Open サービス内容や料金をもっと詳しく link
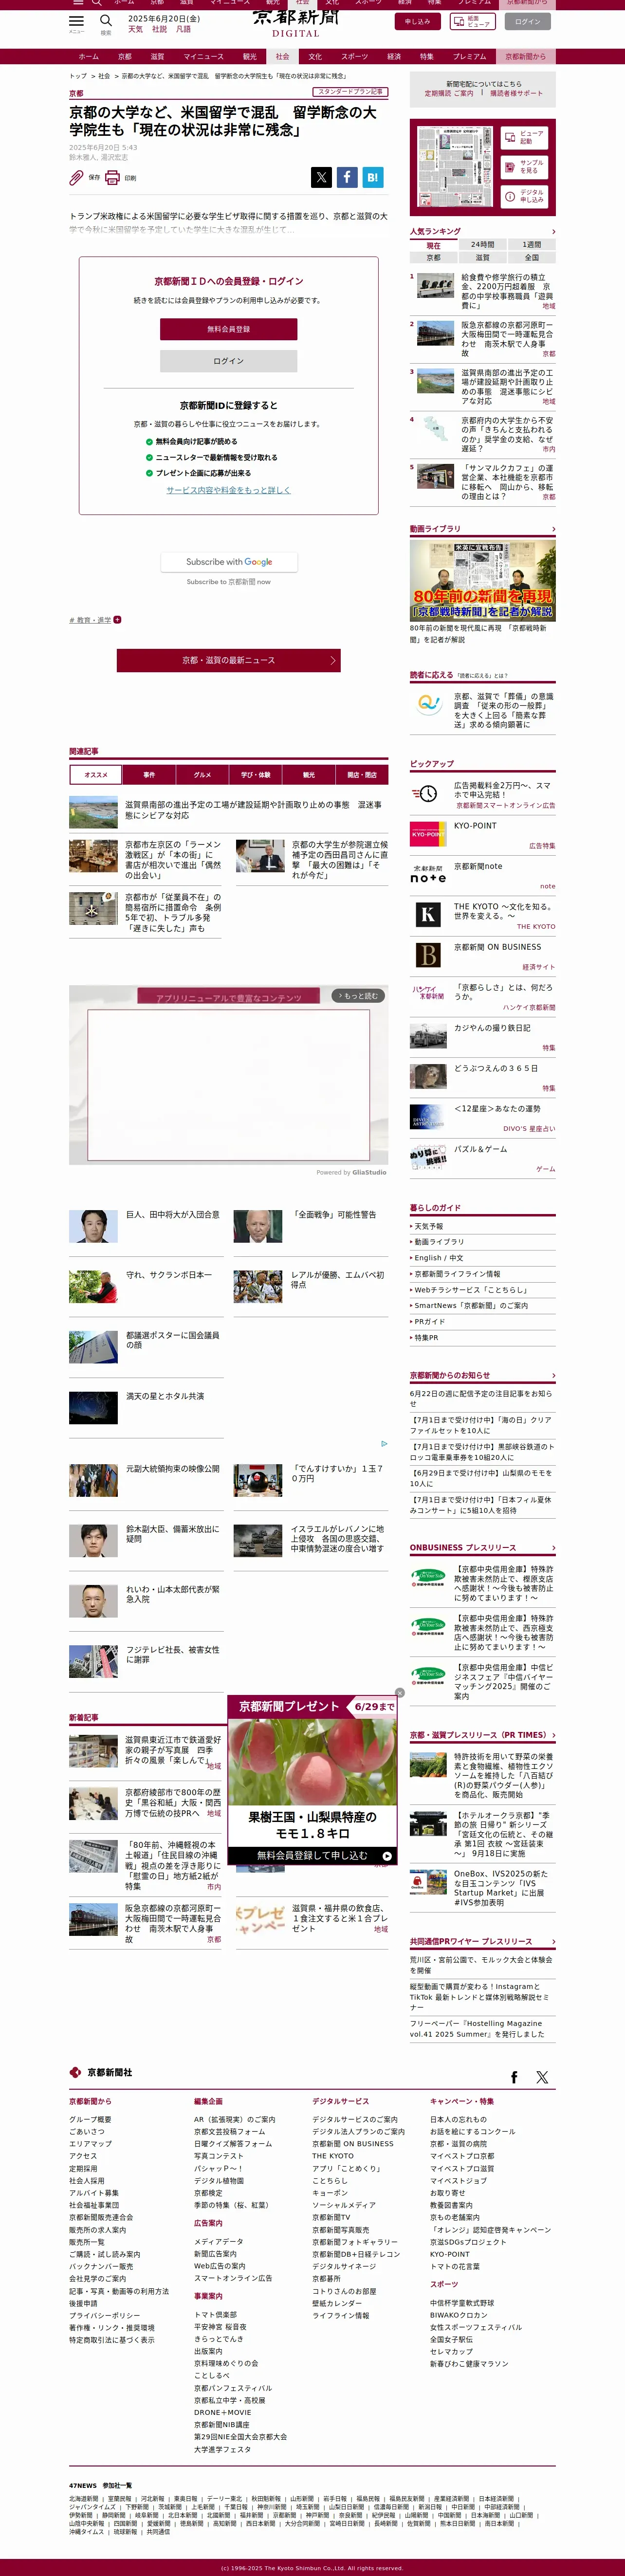 tap(229, 490)
